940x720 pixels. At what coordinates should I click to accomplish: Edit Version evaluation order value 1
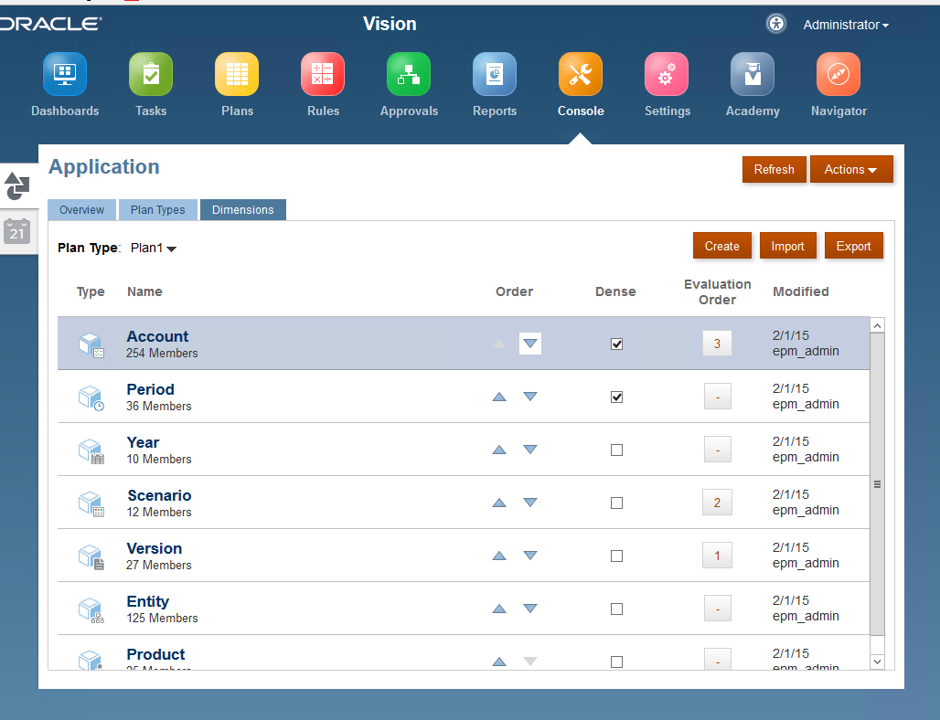[717, 556]
